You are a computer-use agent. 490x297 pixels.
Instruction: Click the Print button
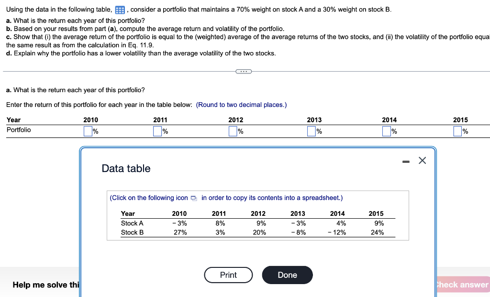[x=228, y=275]
